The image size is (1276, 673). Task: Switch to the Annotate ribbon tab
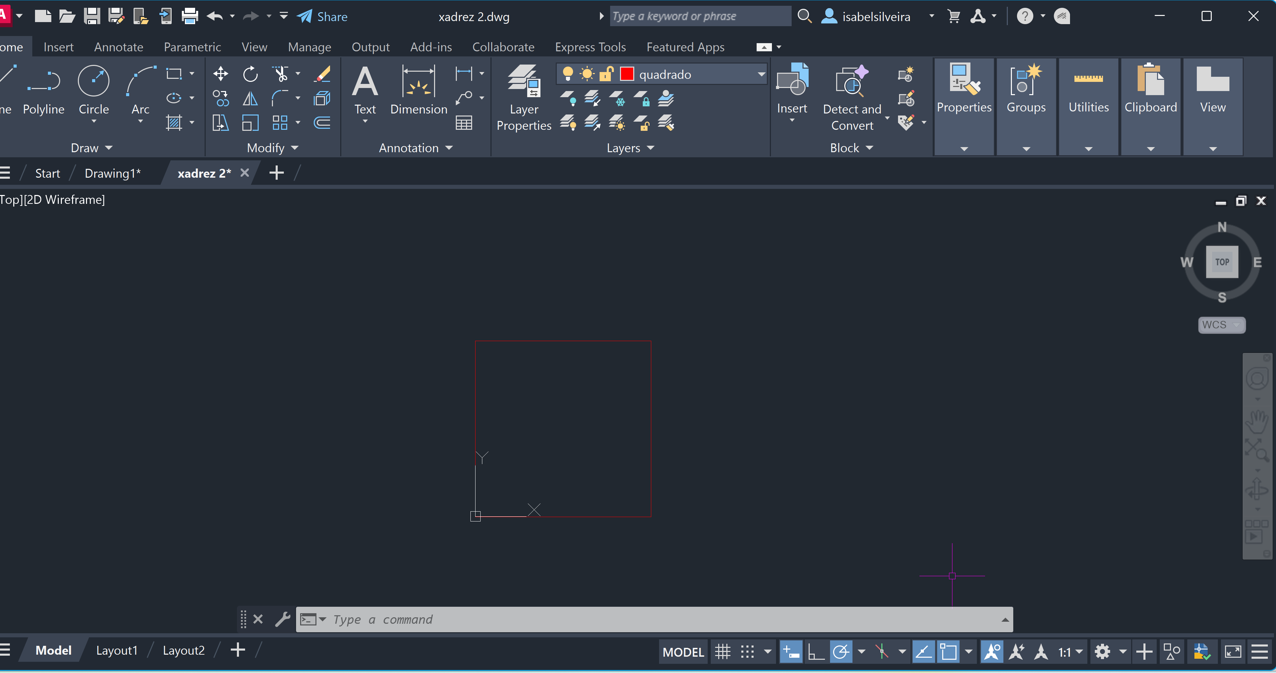118,47
